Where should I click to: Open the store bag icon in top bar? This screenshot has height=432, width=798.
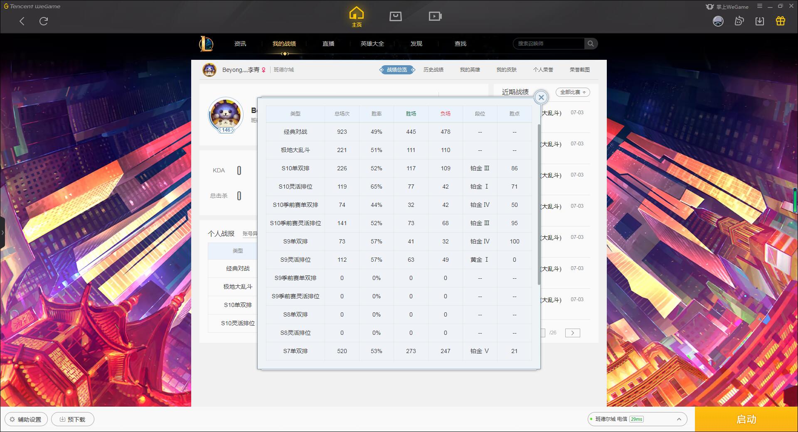click(395, 16)
